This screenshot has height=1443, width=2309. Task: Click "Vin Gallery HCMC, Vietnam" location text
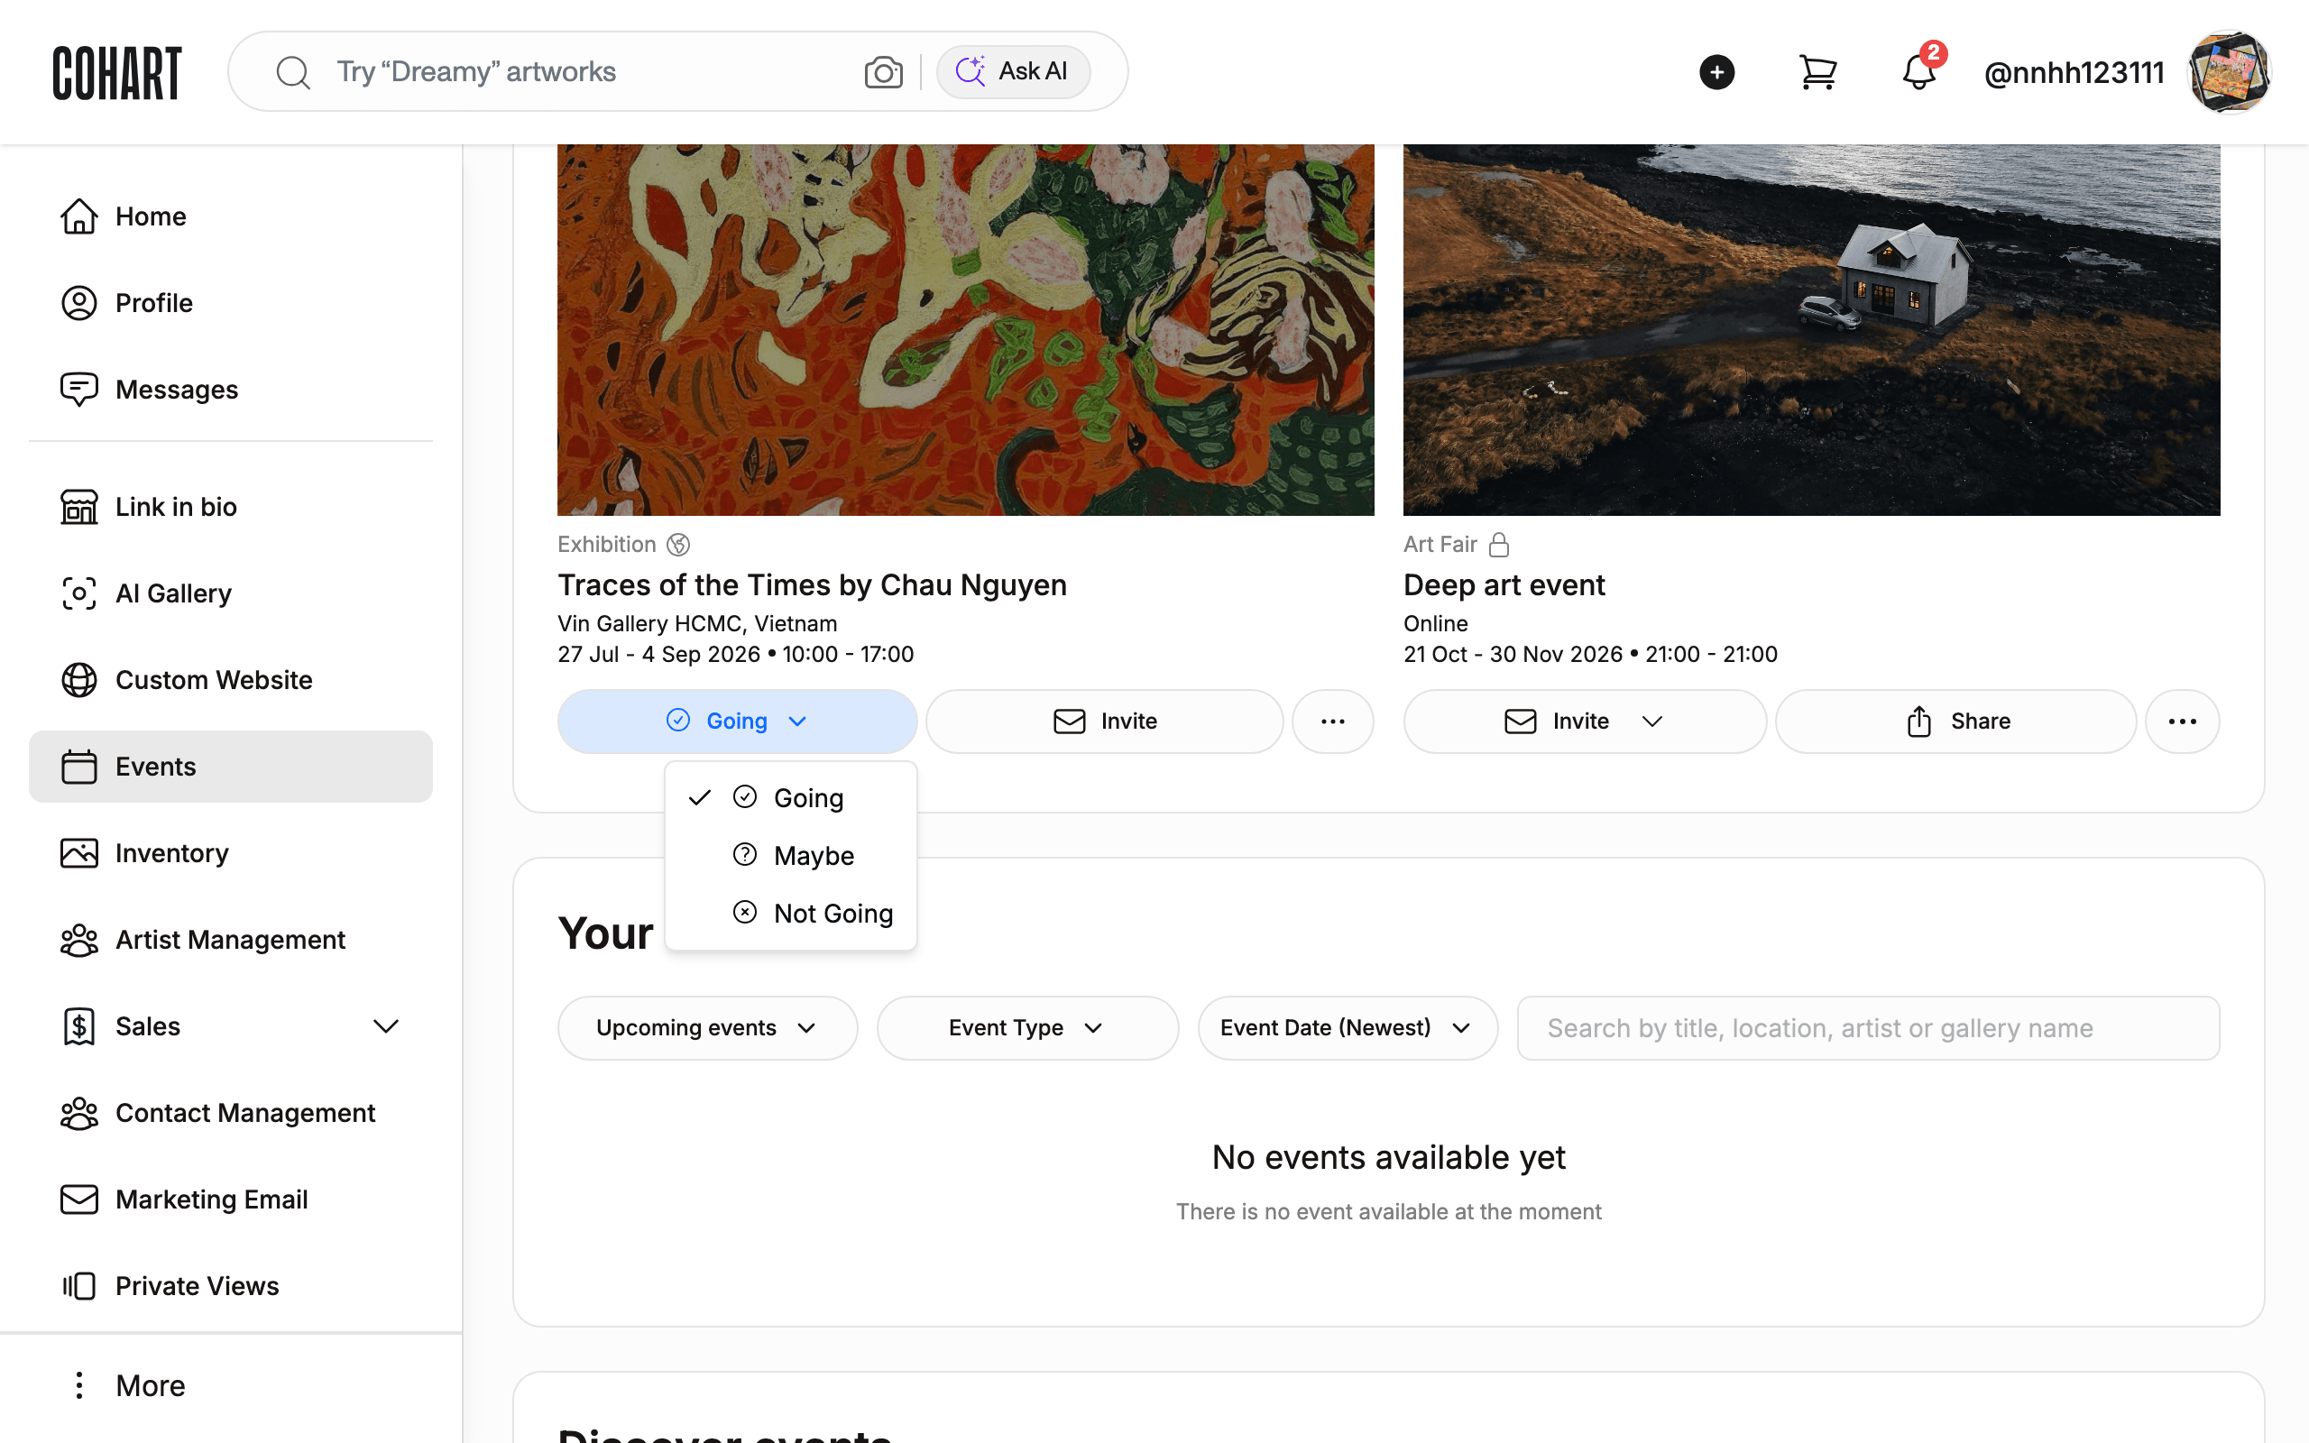(697, 624)
